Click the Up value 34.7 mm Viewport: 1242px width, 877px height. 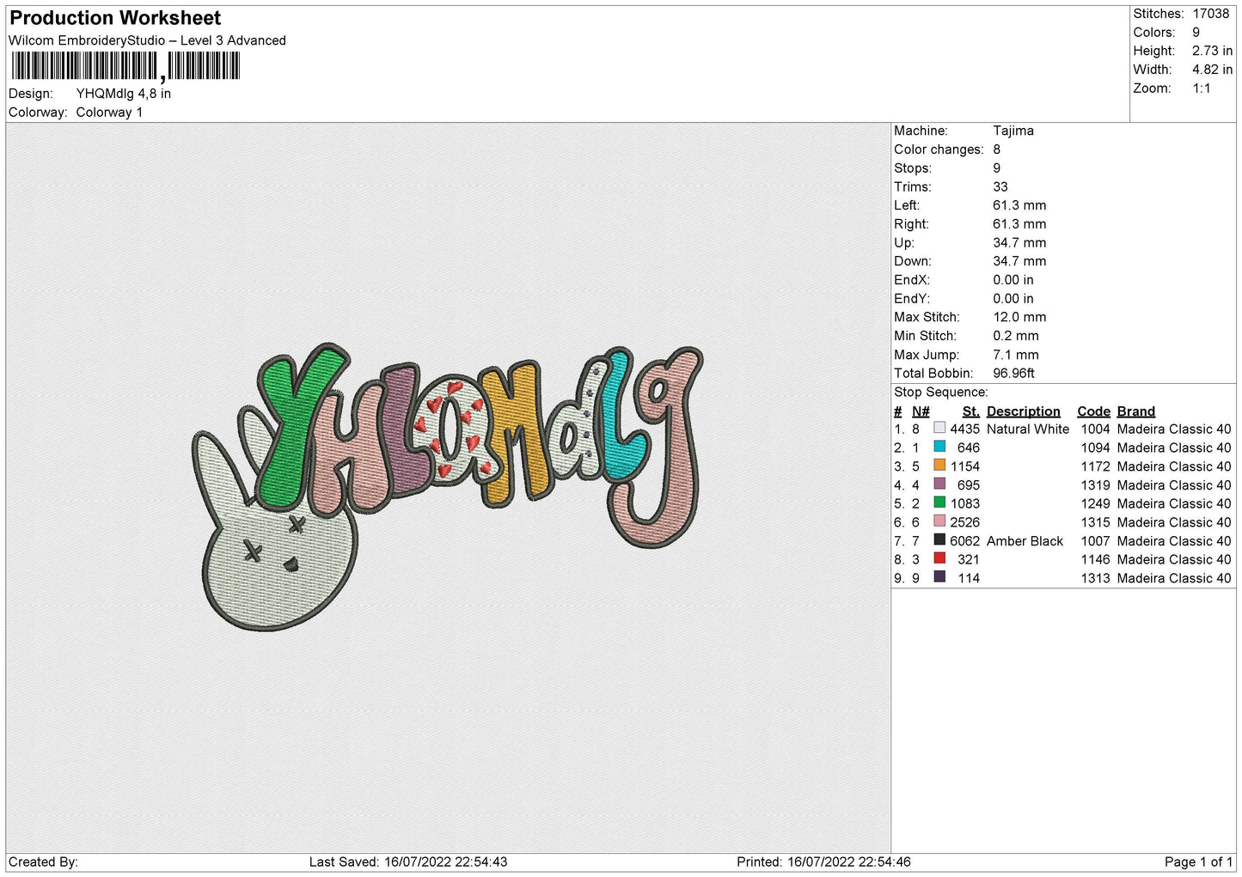click(x=1019, y=243)
